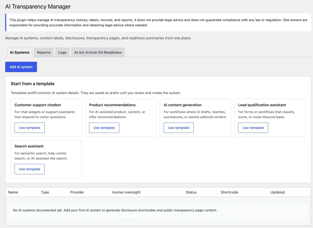Click the Type column header

coord(45,192)
